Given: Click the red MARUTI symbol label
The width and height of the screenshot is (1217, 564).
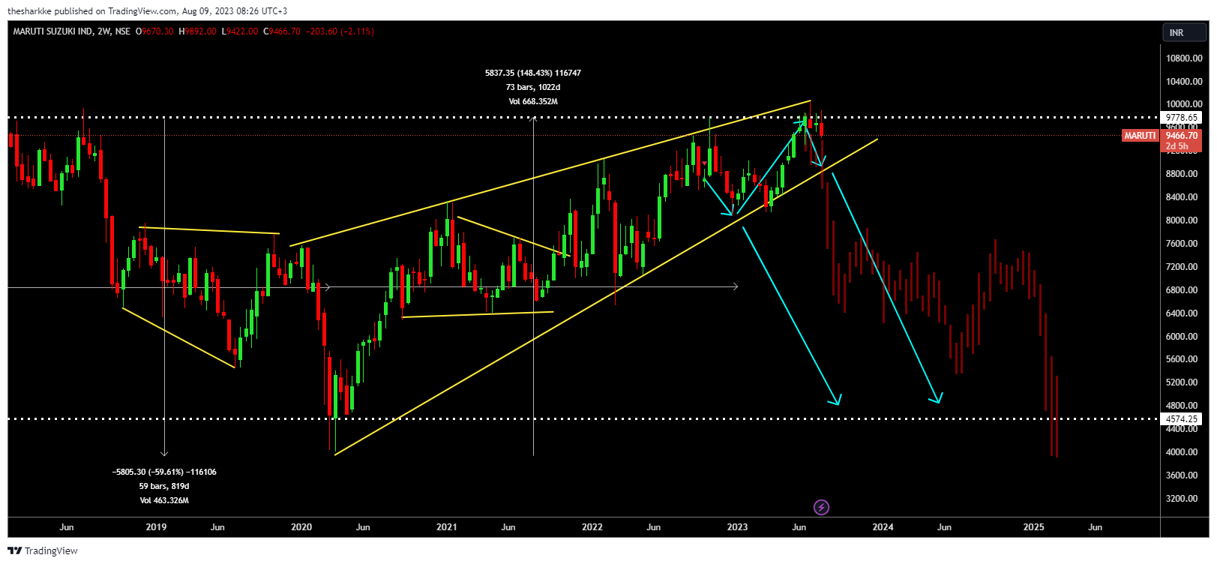Looking at the screenshot, I should tap(1140, 136).
